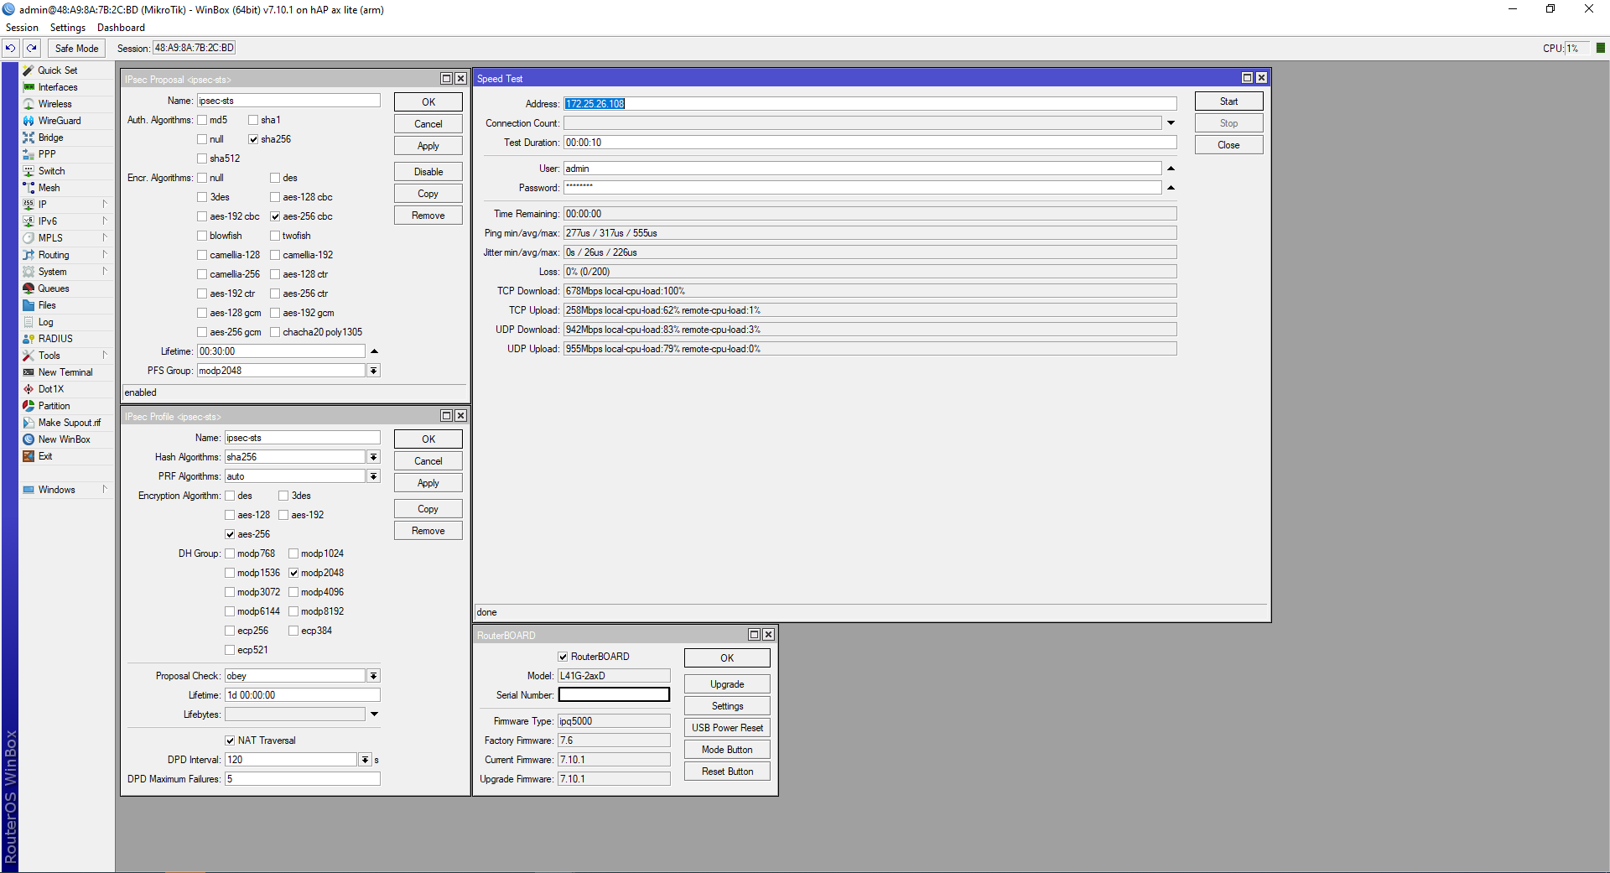Click Upgrade in RouterBOARD window
This screenshot has width=1610, height=873.
click(727, 684)
